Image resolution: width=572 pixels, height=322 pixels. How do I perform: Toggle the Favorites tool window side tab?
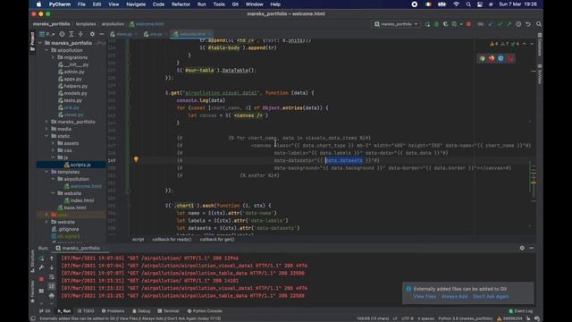(x=32, y=292)
